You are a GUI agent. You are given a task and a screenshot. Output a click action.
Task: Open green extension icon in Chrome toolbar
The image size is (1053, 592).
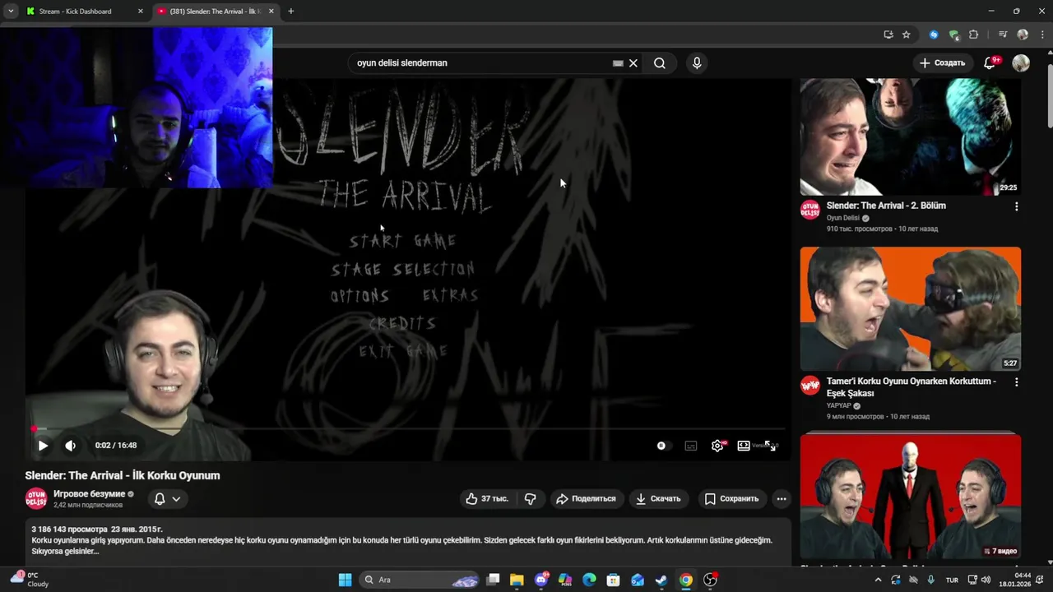[953, 35]
